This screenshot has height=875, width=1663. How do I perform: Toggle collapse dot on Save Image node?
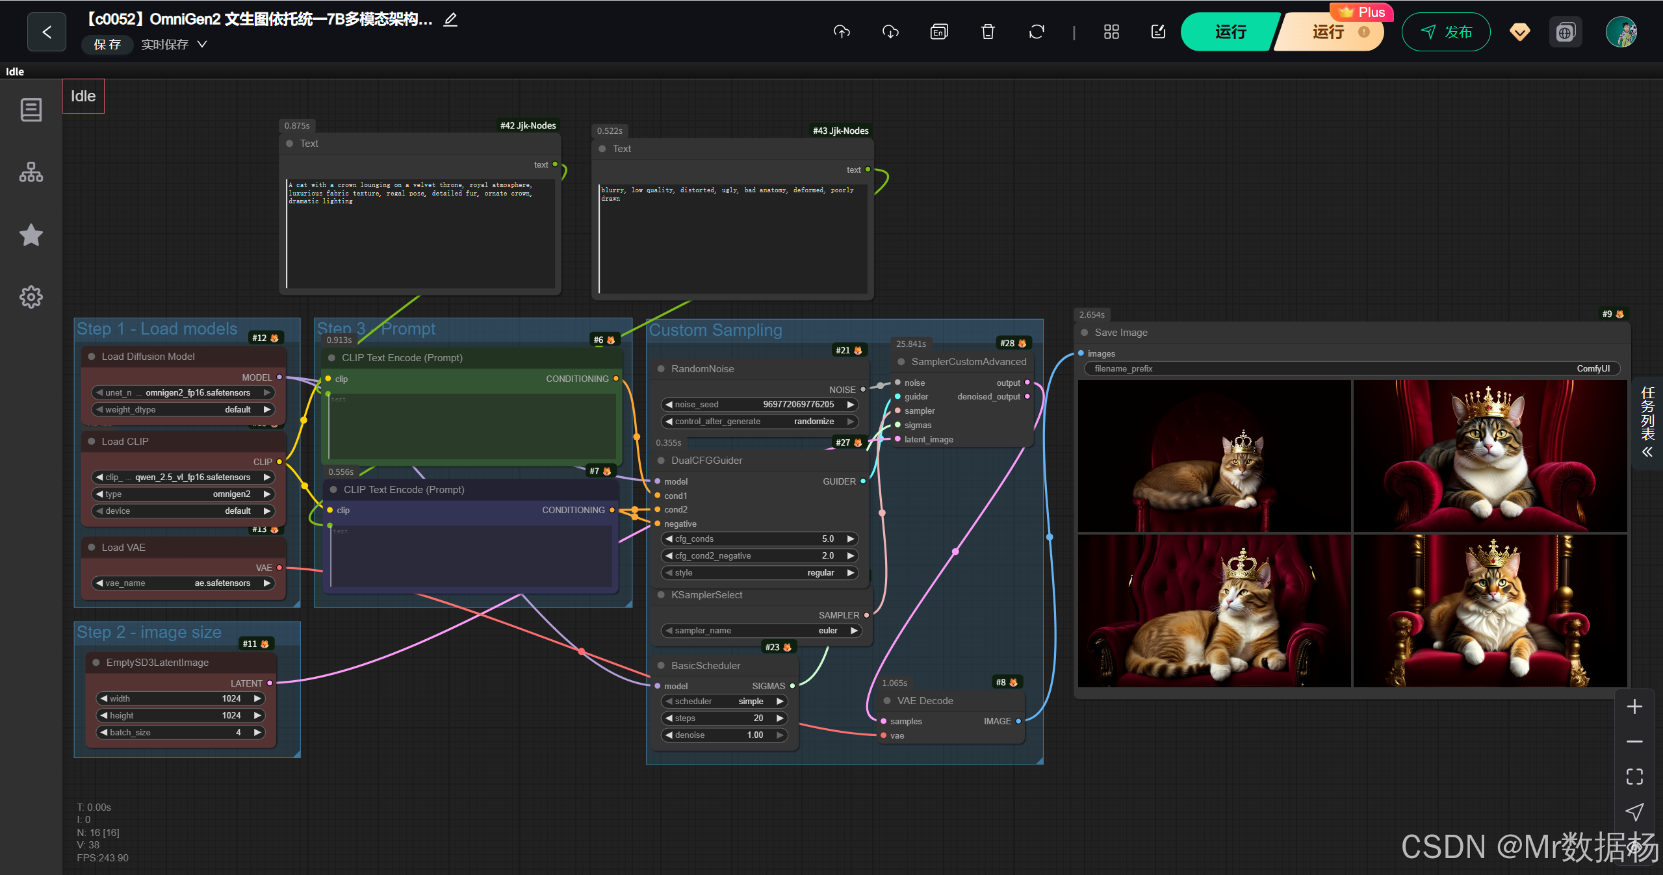point(1084,333)
